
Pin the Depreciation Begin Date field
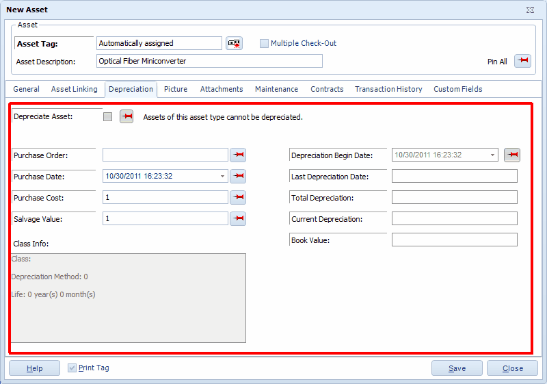(512, 155)
